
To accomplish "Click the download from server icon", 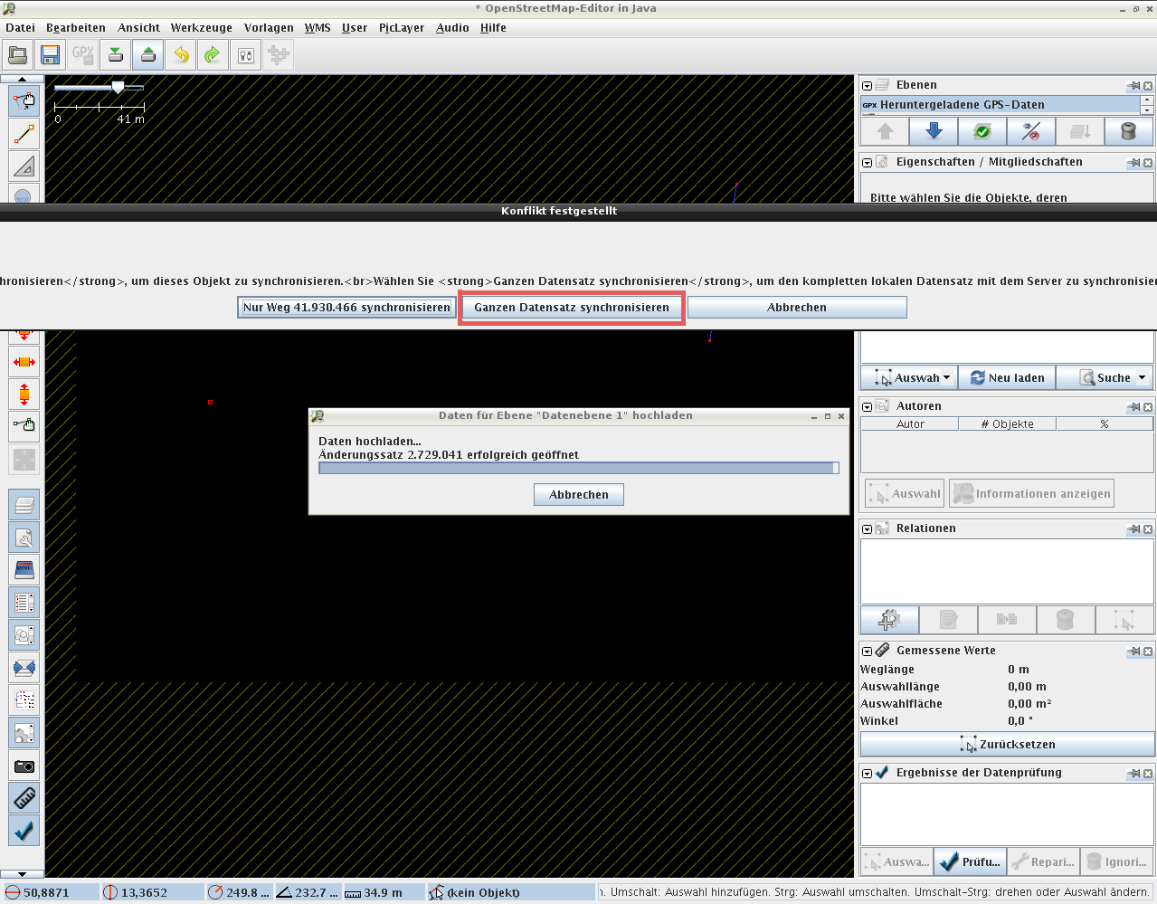I will [x=116, y=55].
